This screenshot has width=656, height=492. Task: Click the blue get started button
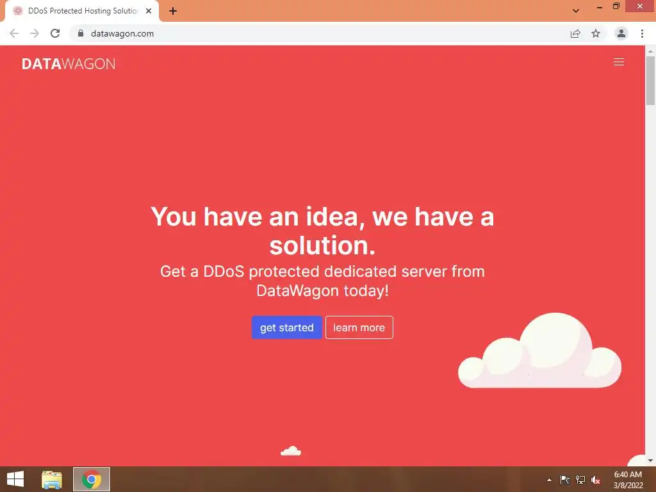(x=286, y=327)
